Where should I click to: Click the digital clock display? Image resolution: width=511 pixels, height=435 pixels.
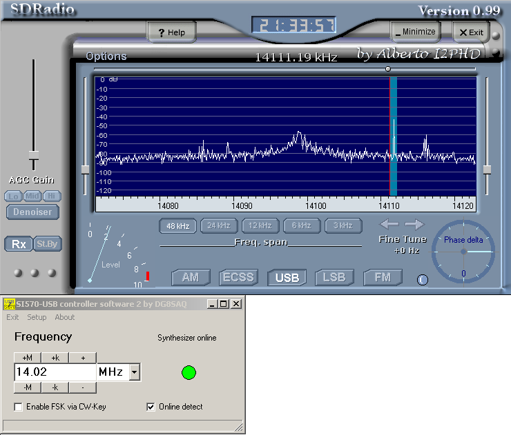[294, 25]
